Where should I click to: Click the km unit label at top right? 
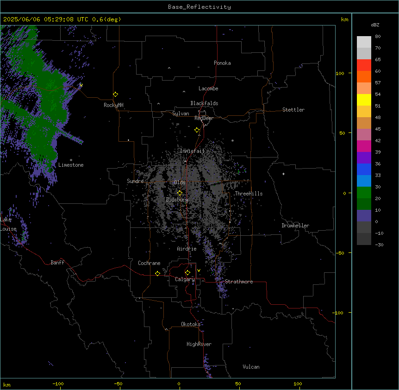[344, 19]
